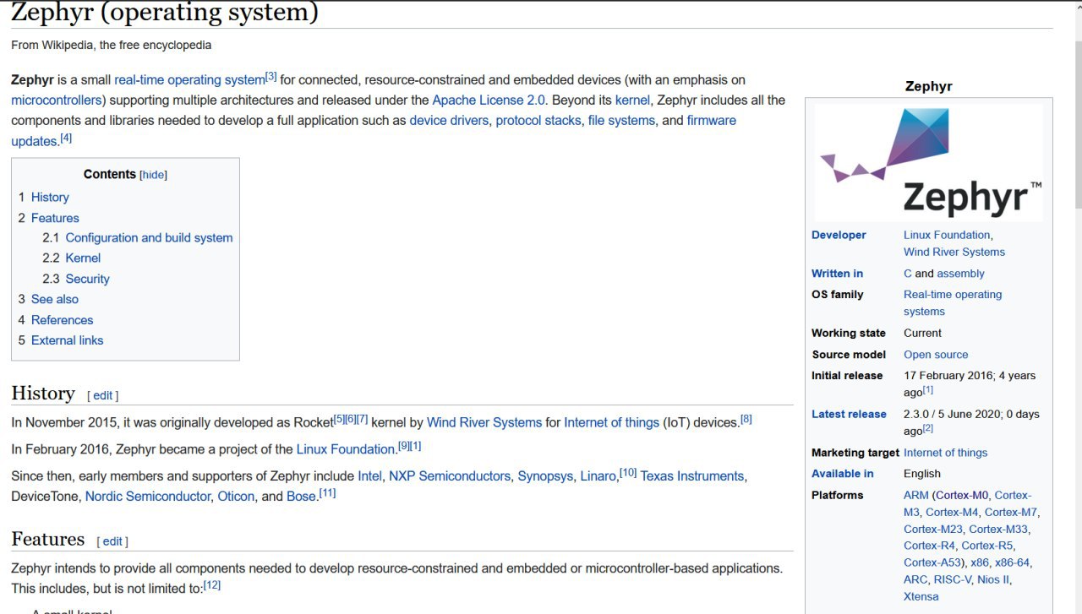Open the file systems link
This screenshot has width=1082, height=614.
click(621, 121)
